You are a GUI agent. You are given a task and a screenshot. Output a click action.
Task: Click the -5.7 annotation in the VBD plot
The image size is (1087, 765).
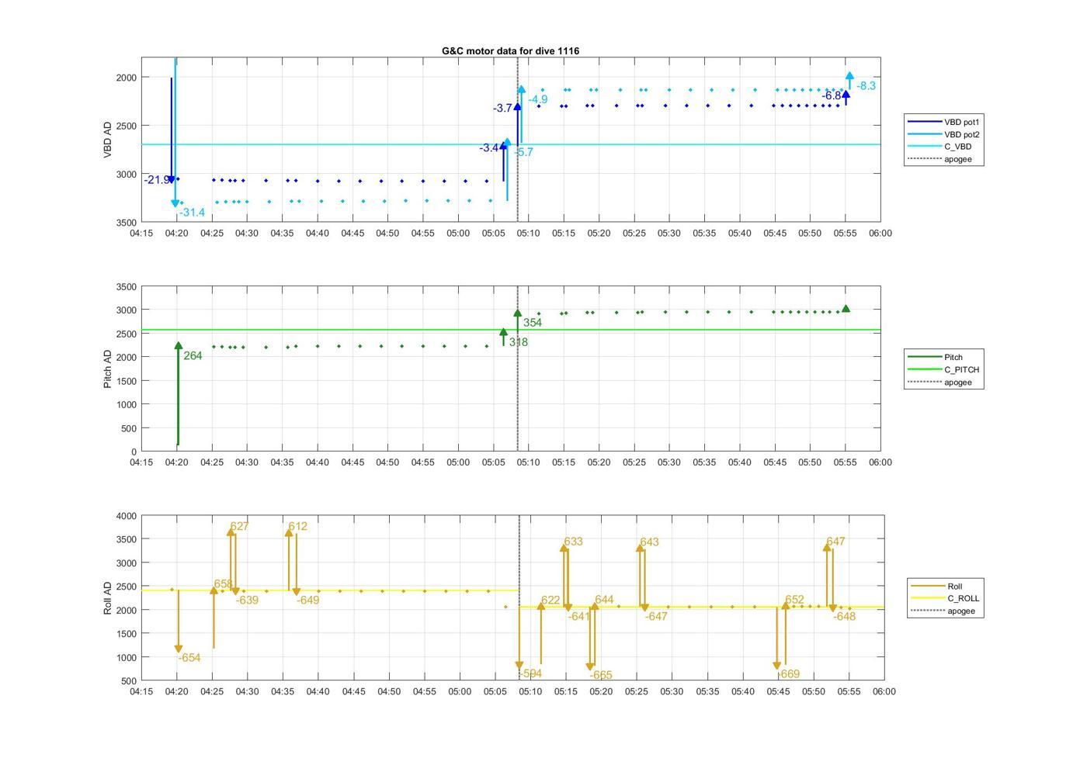click(x=523, y=152)
